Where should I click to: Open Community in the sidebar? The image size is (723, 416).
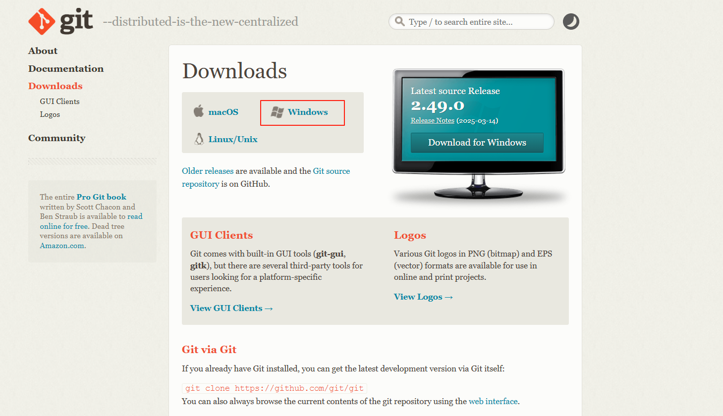[56, 138]
